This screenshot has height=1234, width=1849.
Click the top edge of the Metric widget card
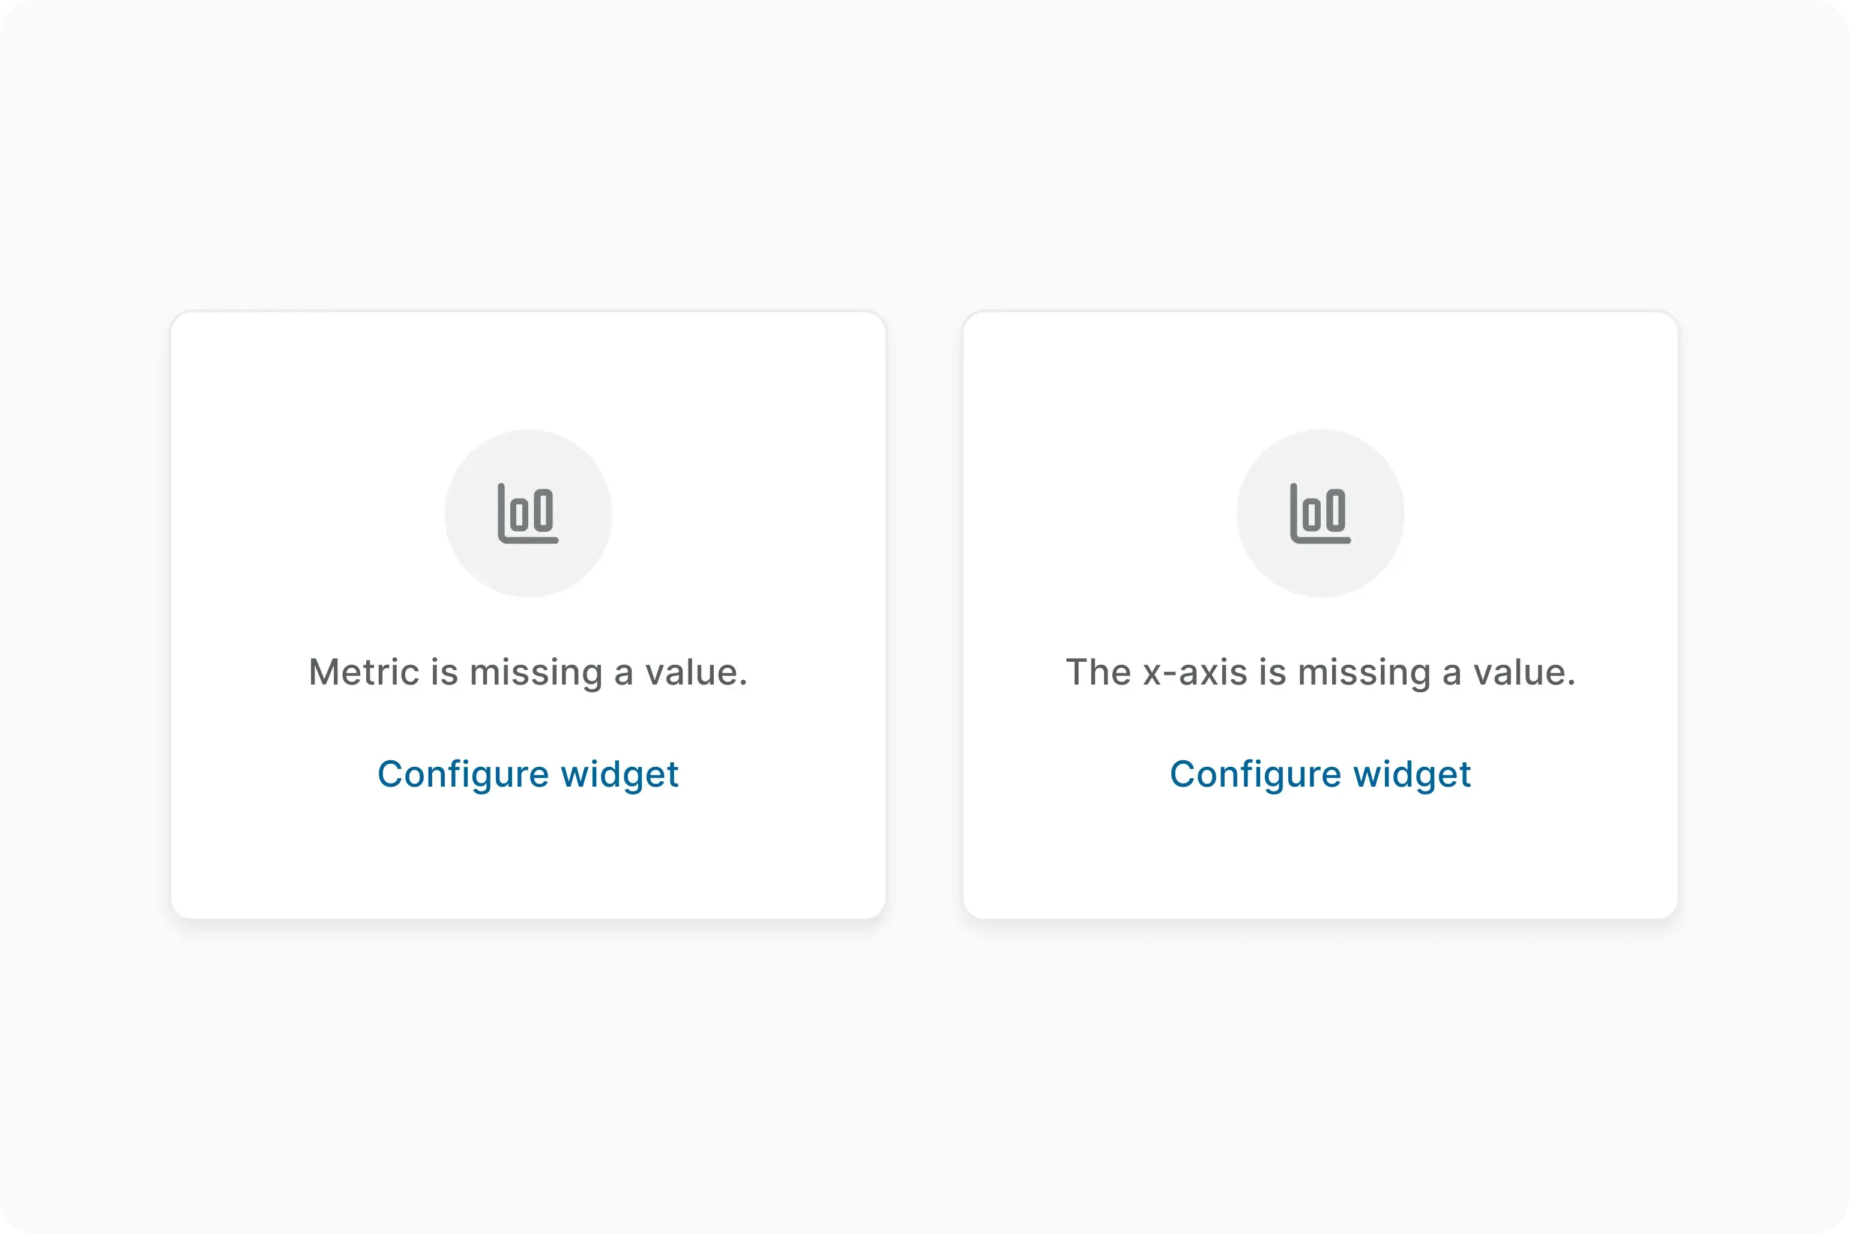tap(529, 313)
